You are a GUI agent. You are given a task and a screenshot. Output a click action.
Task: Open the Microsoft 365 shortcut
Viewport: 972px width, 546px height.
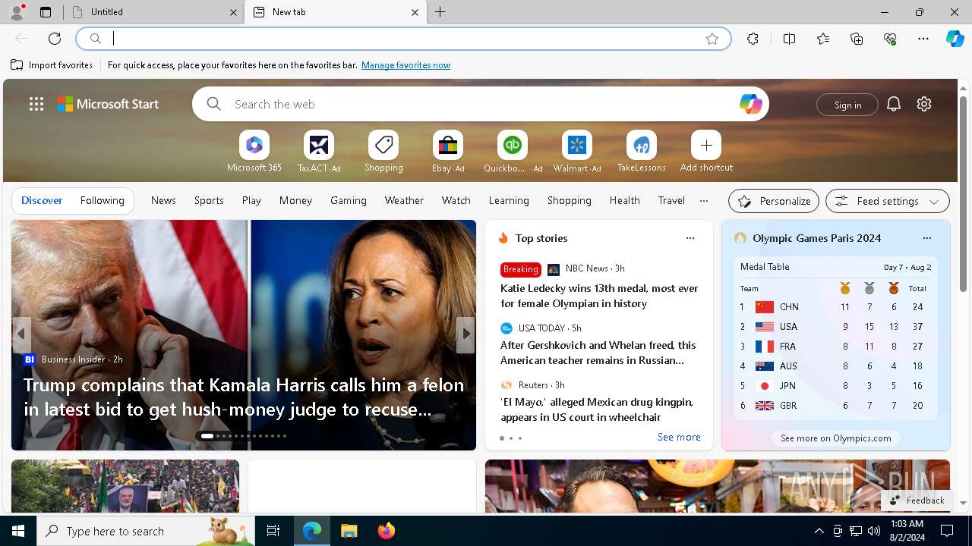254,152
